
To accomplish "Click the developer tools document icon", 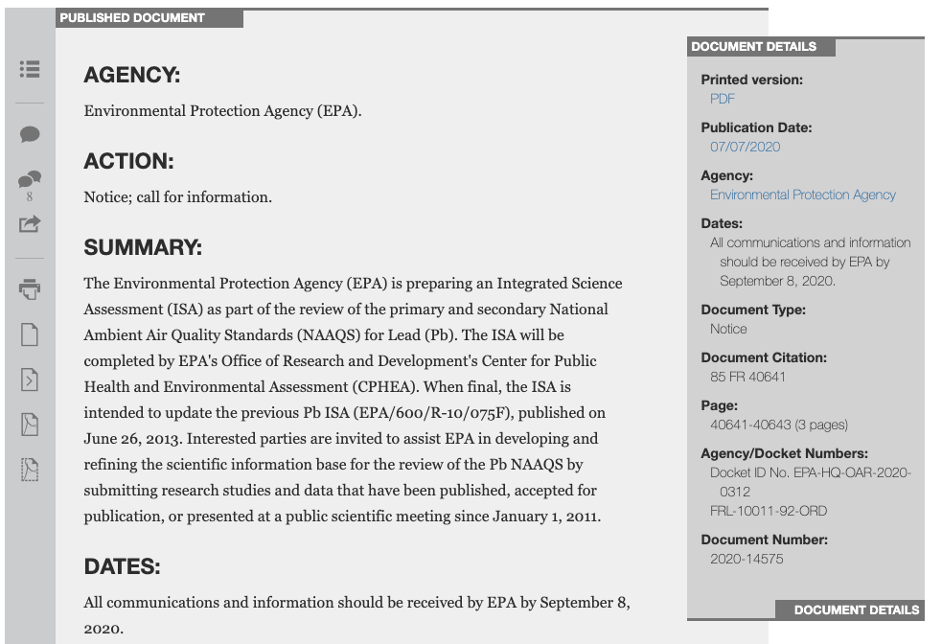I will [30, 379].
